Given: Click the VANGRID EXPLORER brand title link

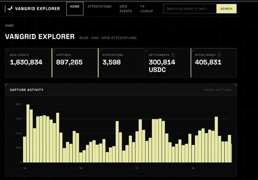Looking at the screenshot, I should (38, 9).
